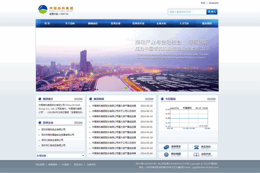Open the 深圳市高科实业有限公司 company link
This screenshot has width=260, height=173.
click(54, 129)
